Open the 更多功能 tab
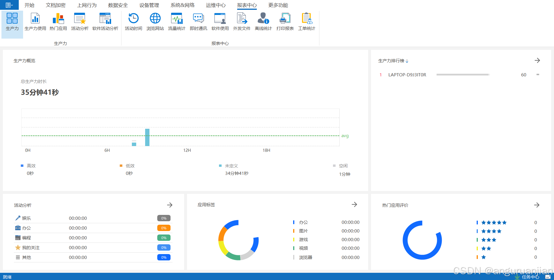The height and width of the screenshot is (280, 554). pyautogui.click(x=278, y=5)
